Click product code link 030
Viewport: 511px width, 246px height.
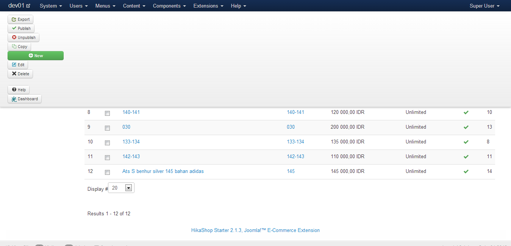[x=291, y=127]
